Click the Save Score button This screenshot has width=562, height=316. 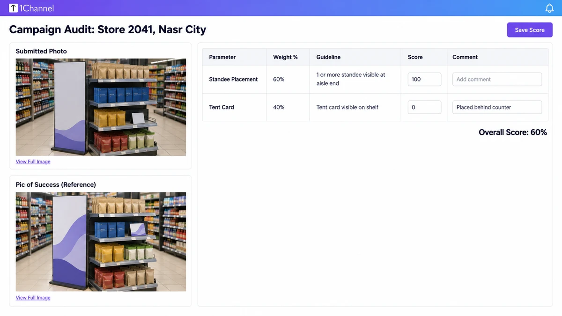(530, 30)
